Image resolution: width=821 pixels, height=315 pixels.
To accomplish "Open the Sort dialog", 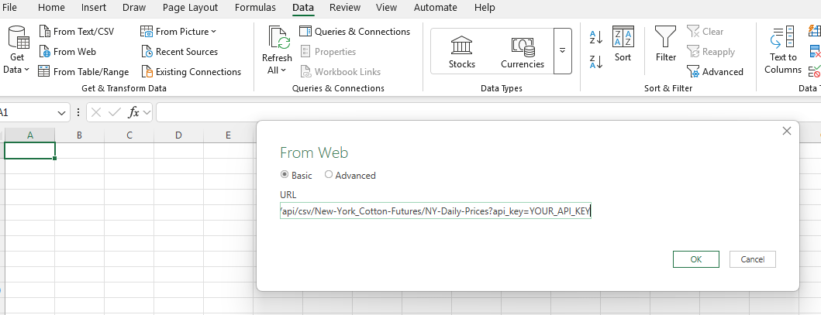I will point(623,44).
